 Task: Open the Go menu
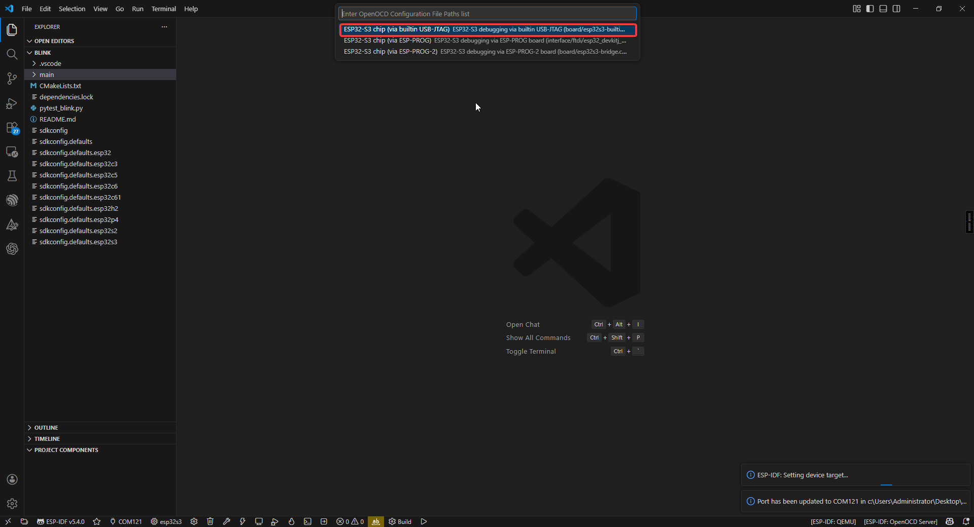pyautogui.click(x=120, y=9)
